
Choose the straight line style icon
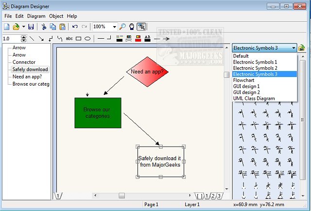click(101, 38)
